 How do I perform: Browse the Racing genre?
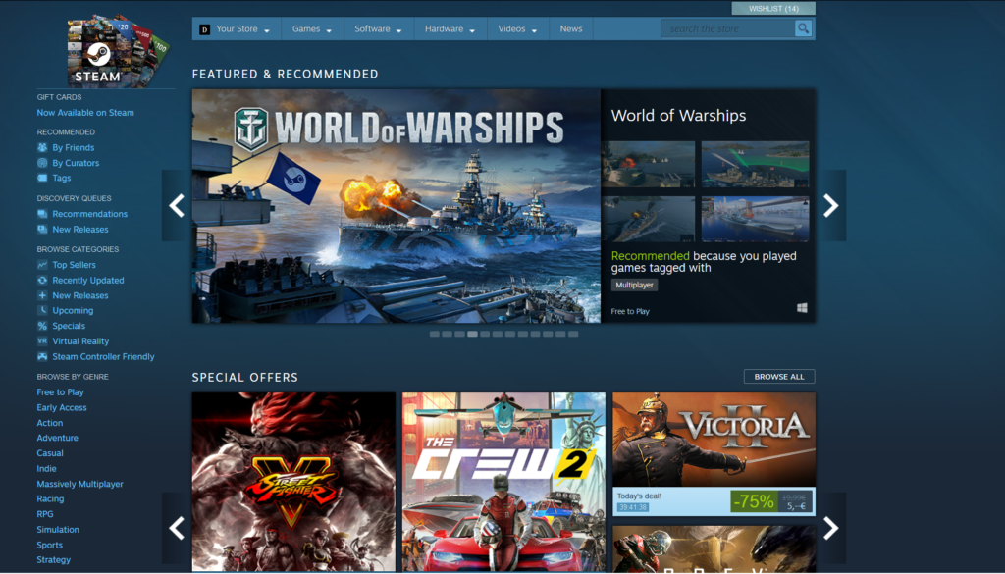(x=50, y=498)
